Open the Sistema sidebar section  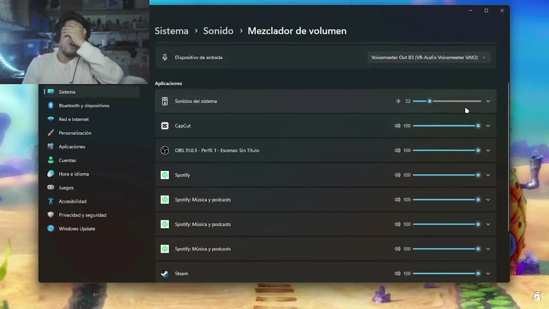[91, 92]
